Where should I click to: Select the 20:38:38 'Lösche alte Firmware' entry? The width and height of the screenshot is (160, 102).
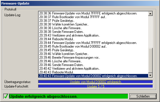pos(93,28)
